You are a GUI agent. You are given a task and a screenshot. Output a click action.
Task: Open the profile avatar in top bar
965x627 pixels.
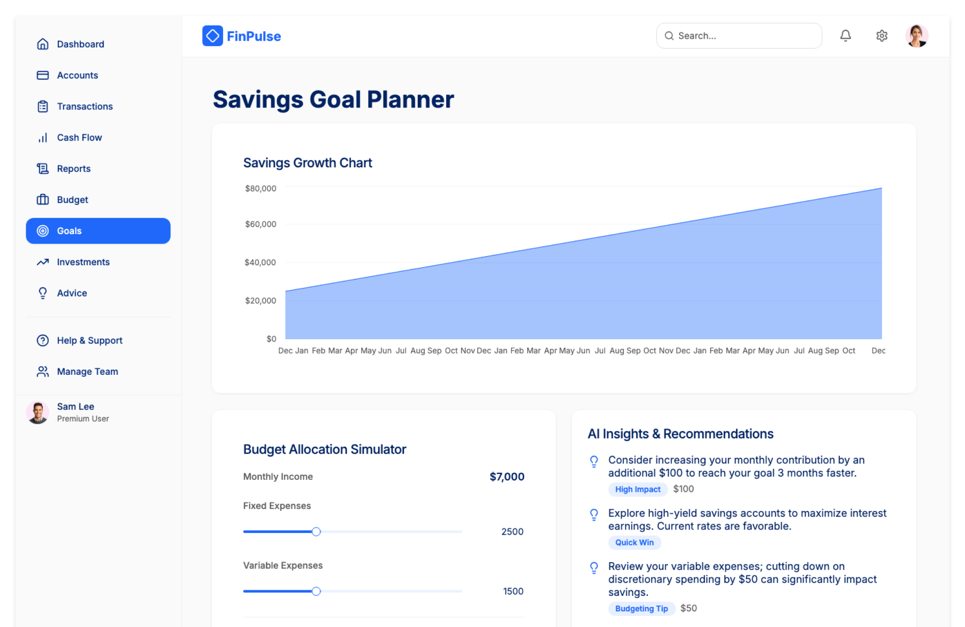coord(916,36)
